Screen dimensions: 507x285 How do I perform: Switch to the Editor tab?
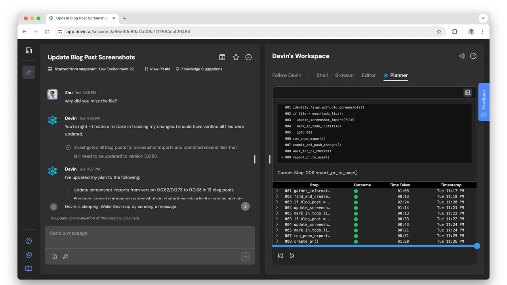pyautogui.click(x=369, y=75)
